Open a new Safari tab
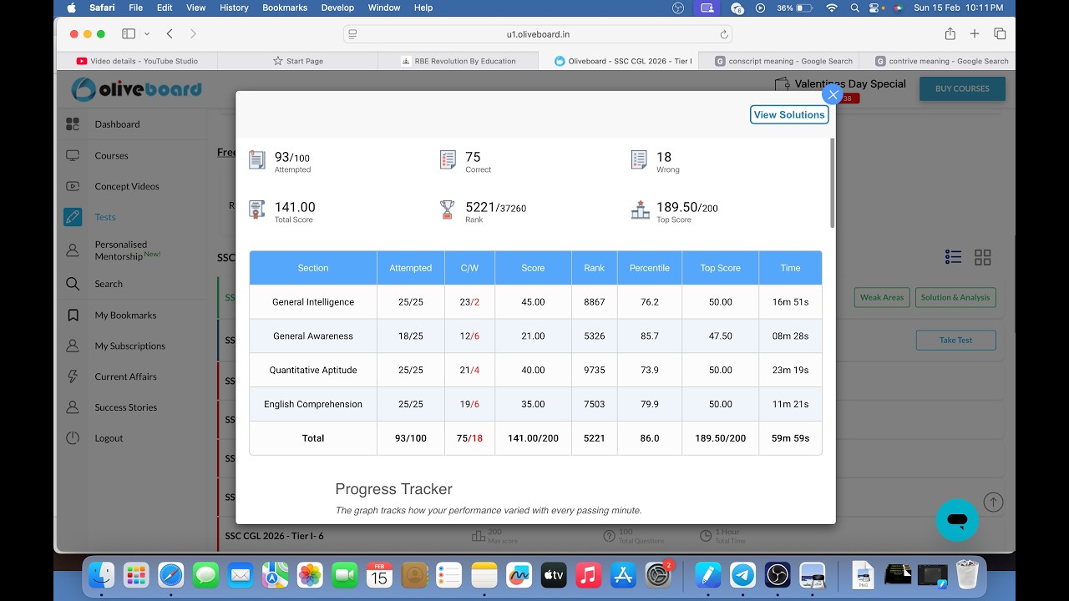The image size is (1069, 601). coord(975,33)
